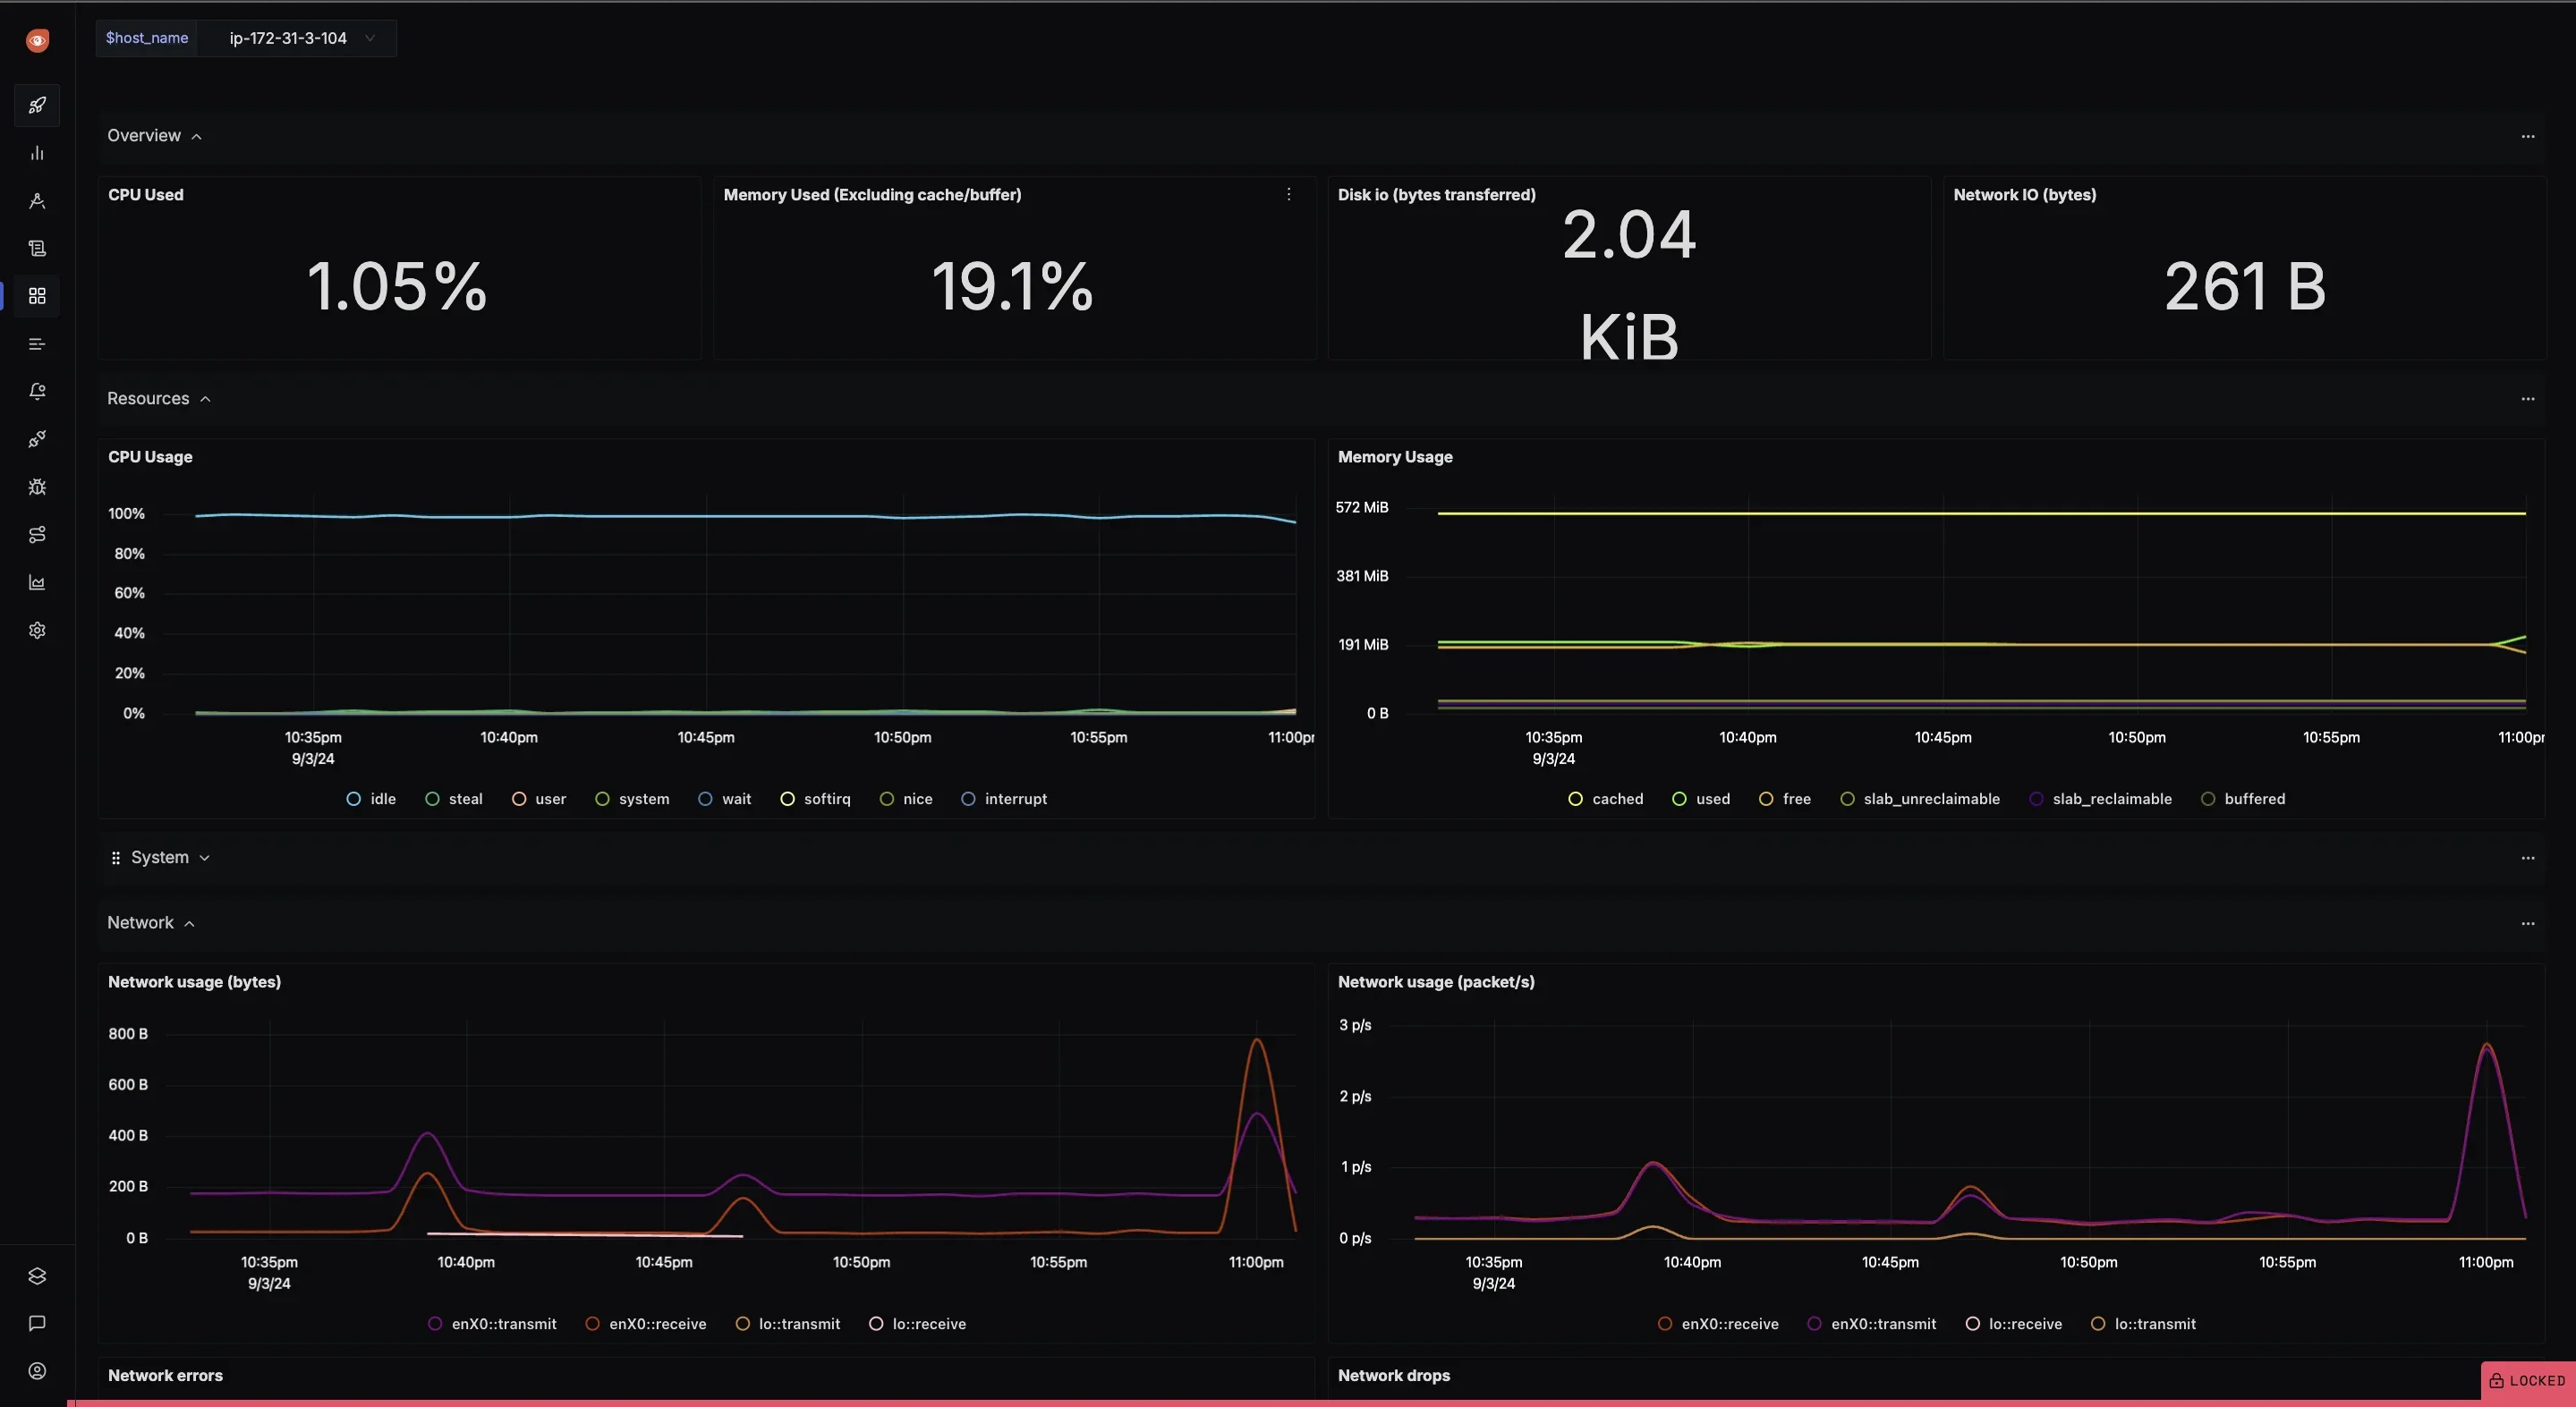Open the rocket Get Started icon
Viewport: 2576px width, 1407px height.
(x=37, y=105)
